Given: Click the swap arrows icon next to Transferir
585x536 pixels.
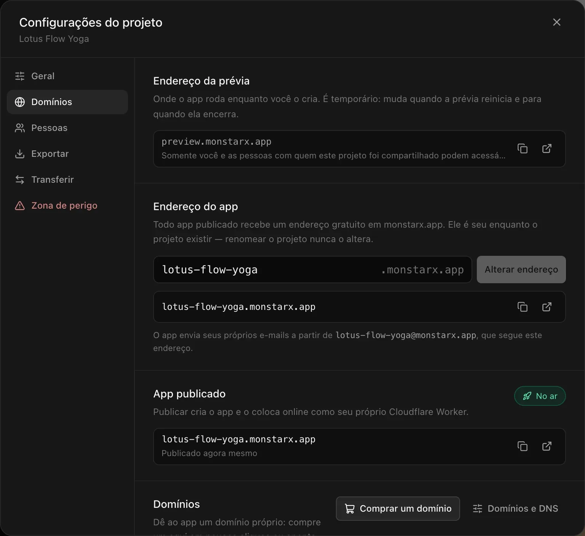Looking at the screenshot, I should [20, 180].
